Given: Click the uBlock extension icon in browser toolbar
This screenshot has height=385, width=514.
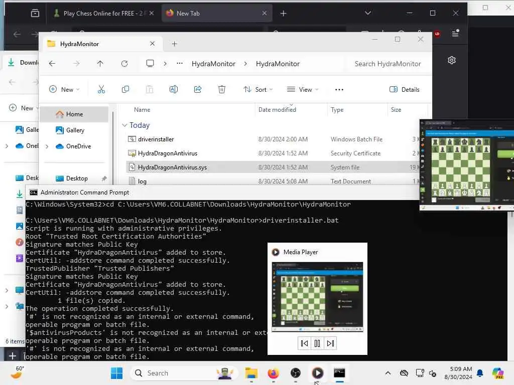Looking at the screenshot, I should (437, 34).
